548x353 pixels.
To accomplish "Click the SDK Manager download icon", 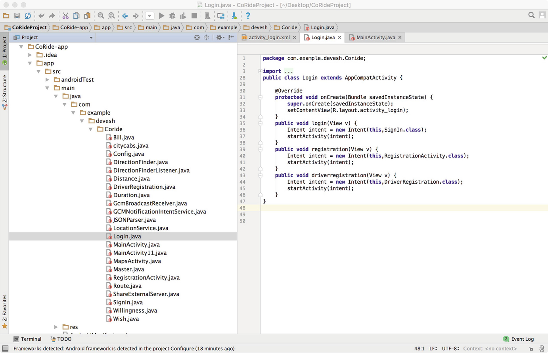I will click(x=234, y=16).
